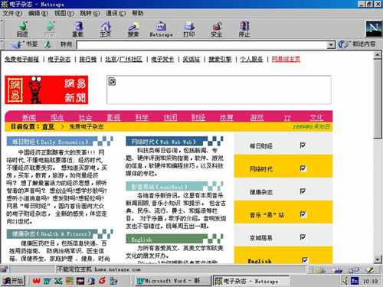Launch green W Word icon in quick launch
Viewport: 383px width, 287px height.
pos(47,281)
